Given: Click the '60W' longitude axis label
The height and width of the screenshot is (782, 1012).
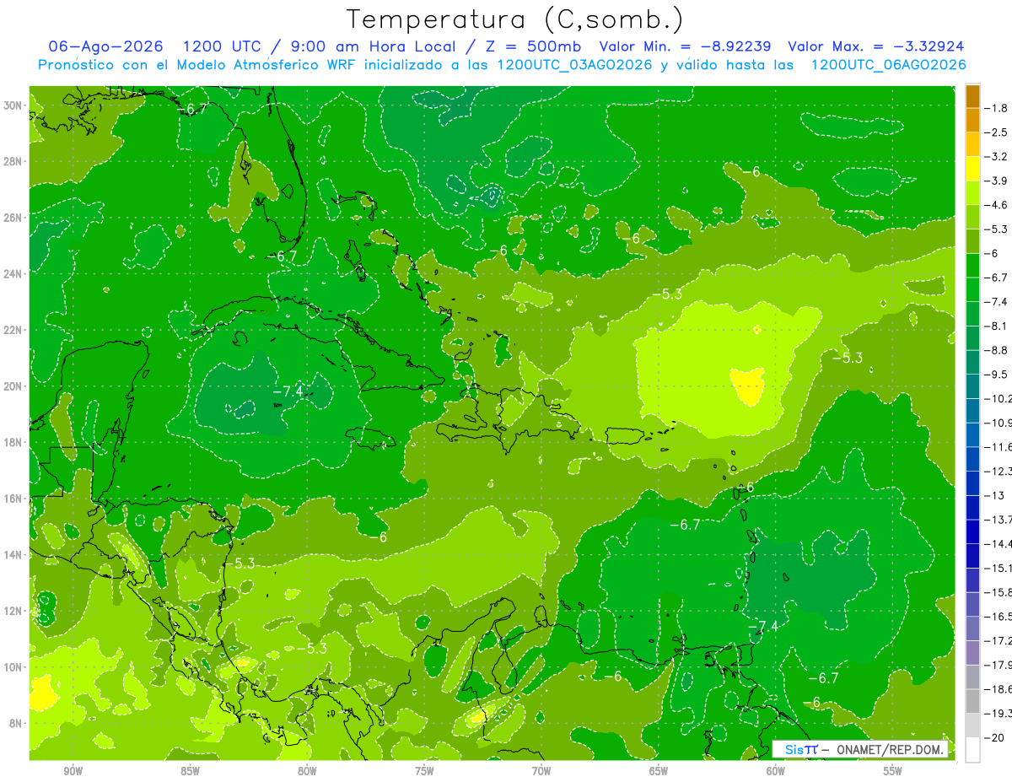Looking at the screenshot, I should (x=776, y=771).
